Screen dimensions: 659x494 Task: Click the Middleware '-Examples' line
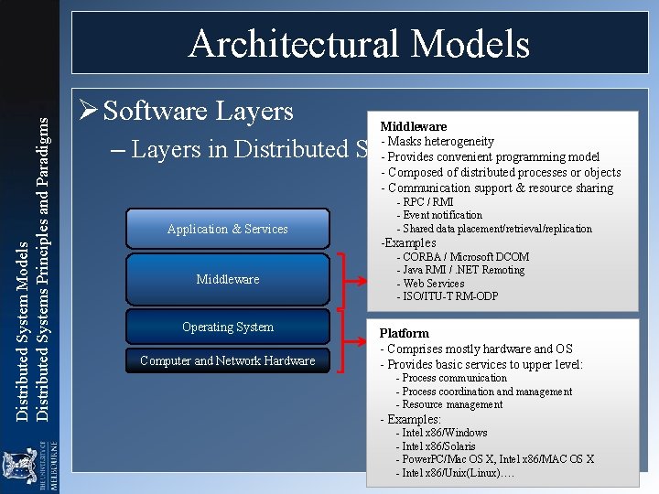(408, 242)
